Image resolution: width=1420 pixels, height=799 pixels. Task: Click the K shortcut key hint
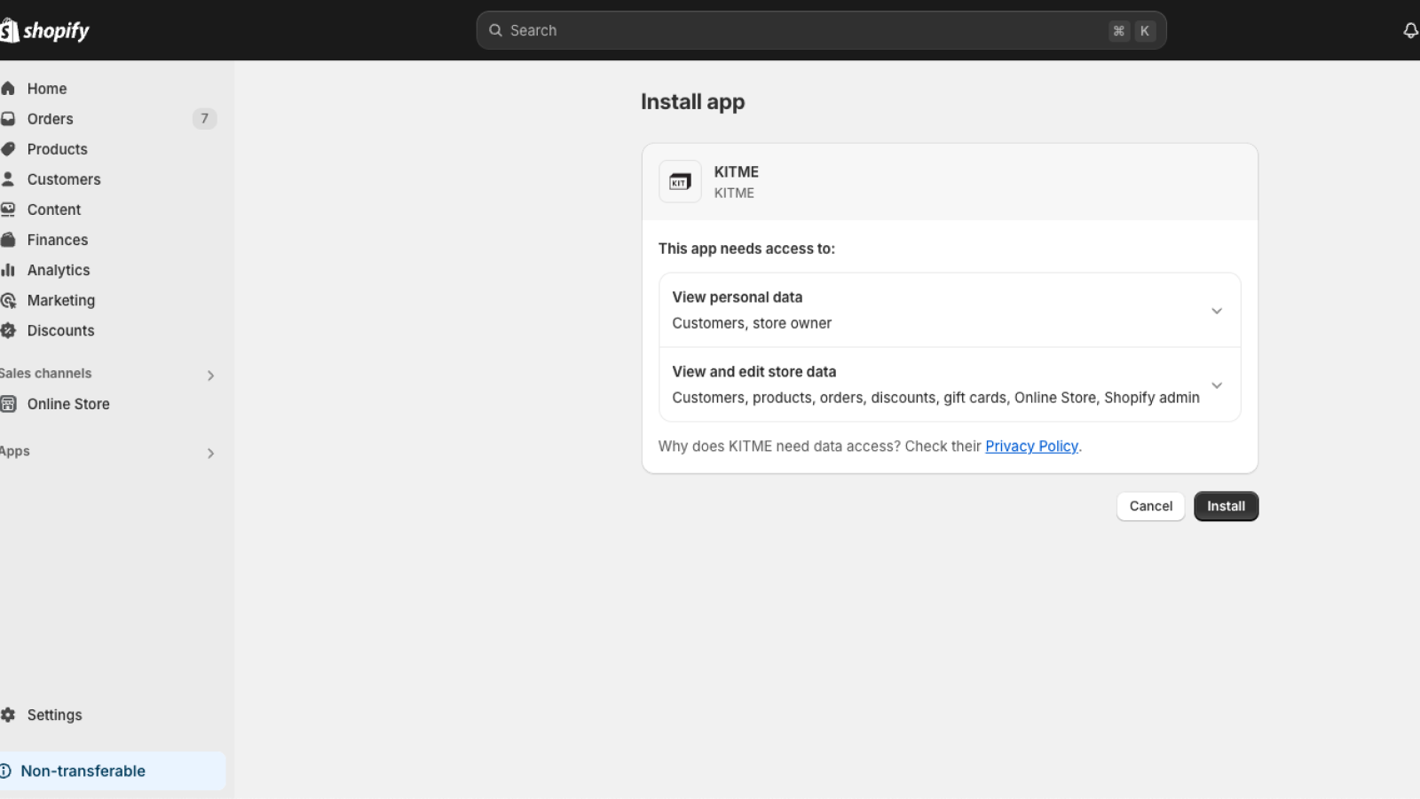coord(1145,30)
